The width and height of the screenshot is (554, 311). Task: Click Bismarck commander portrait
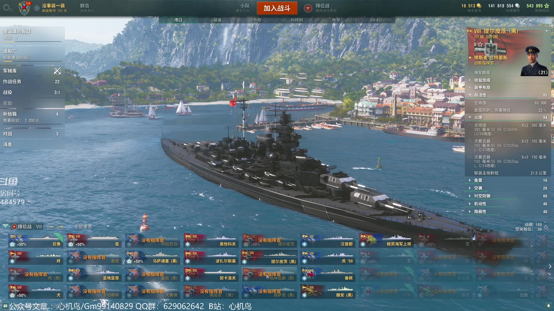(x=535, y=61)
